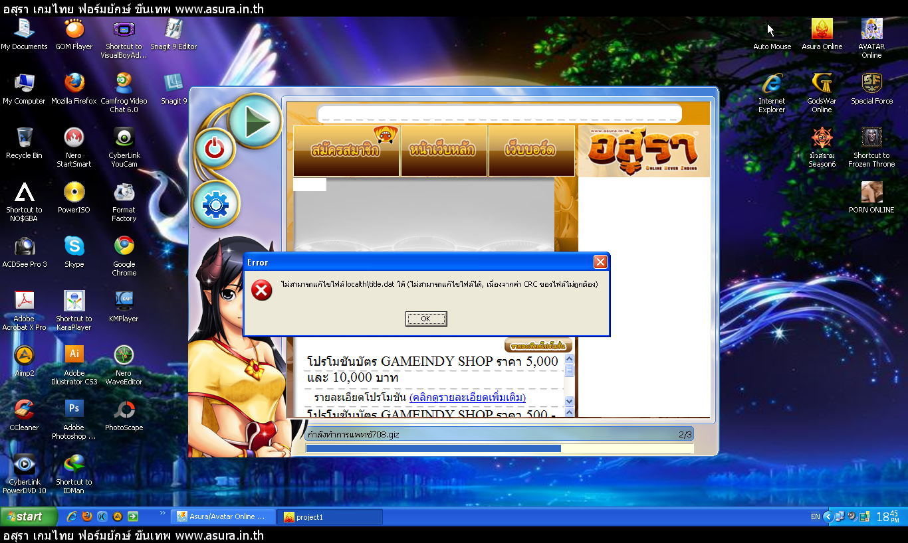
Task: Open Shortcut to Frozen Throne icon
Action: click(x=871, y=147)
